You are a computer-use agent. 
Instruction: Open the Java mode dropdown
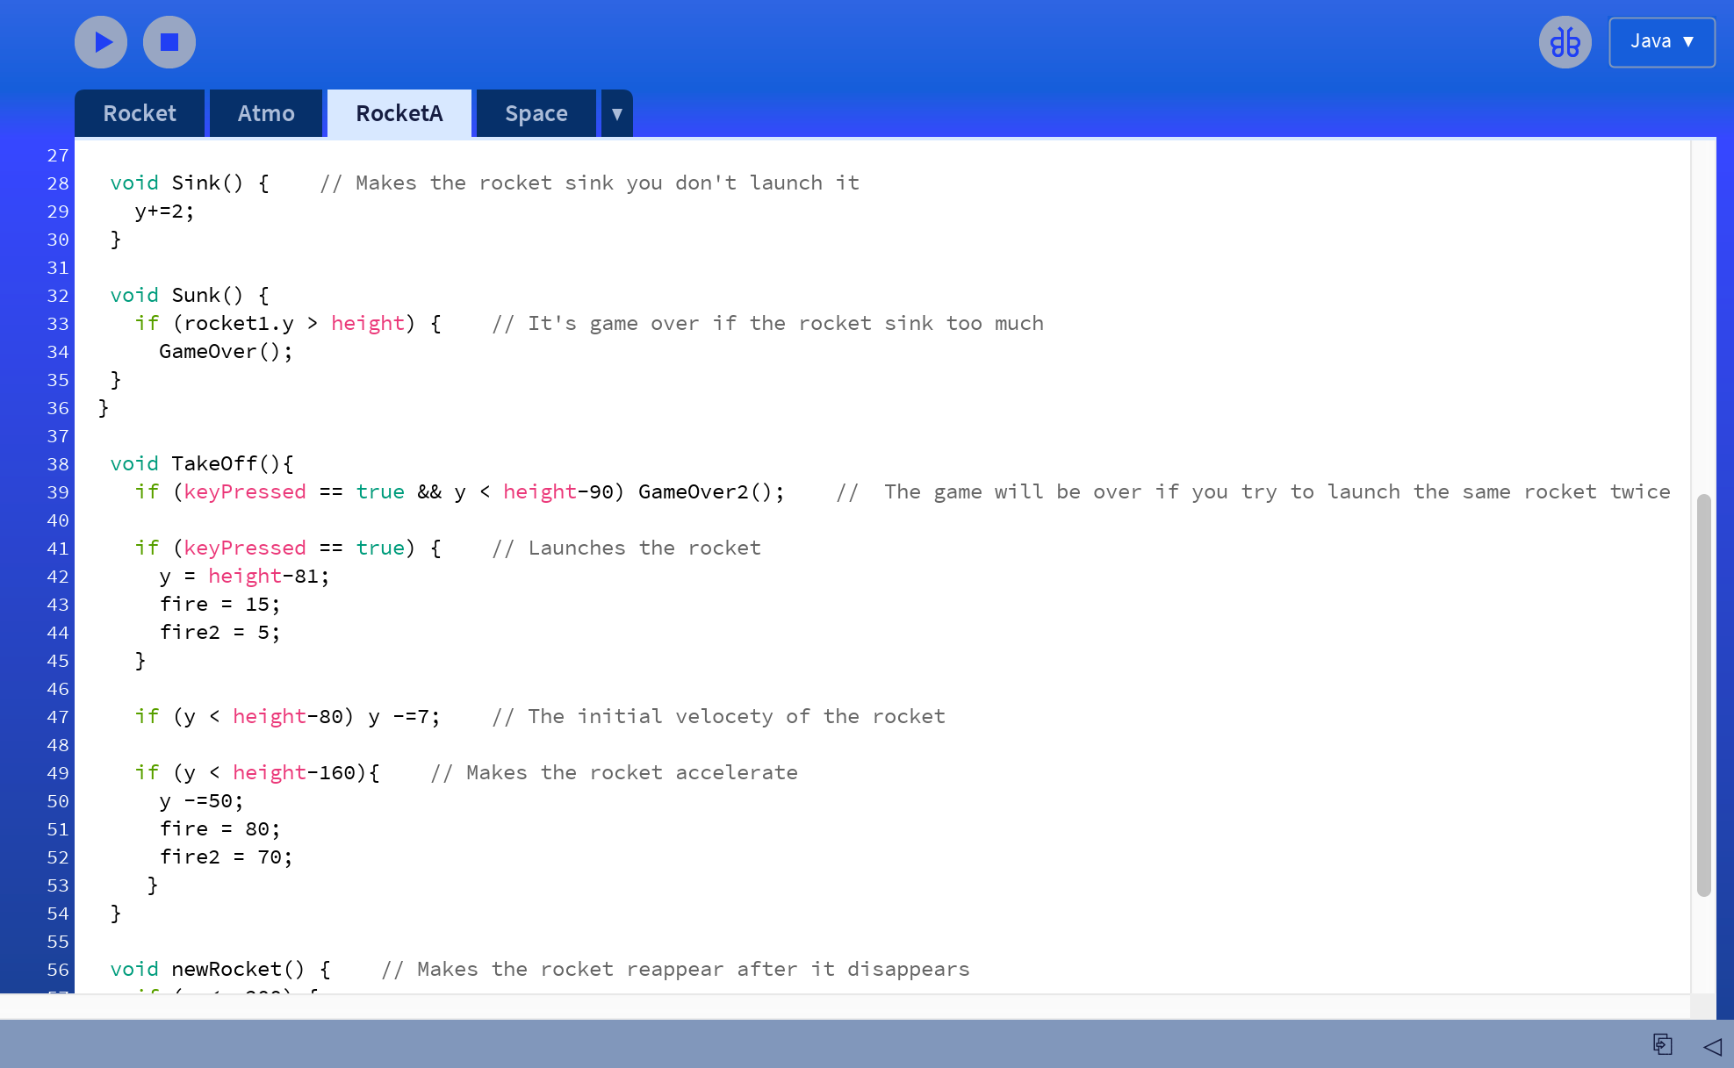pos(1661,42)
